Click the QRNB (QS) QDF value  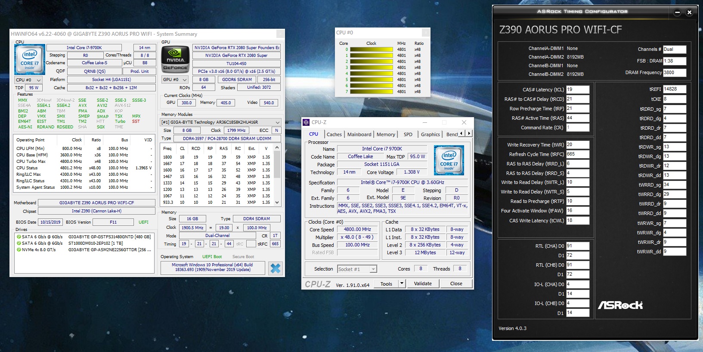click(95, 72)
